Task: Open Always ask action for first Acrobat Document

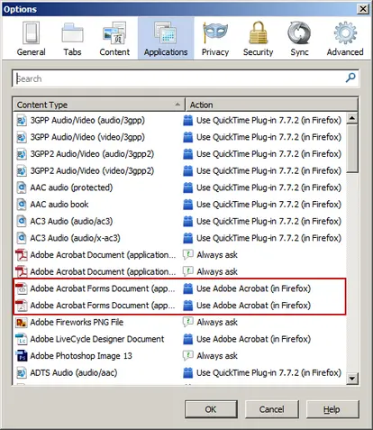Action: [x=217, y=255]
